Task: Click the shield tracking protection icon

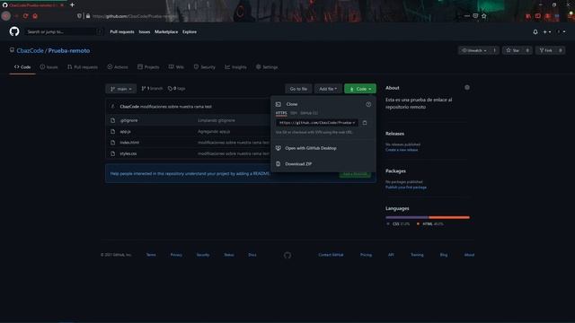Action: [79, 16]
